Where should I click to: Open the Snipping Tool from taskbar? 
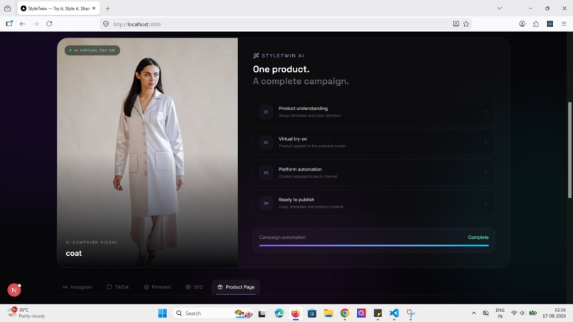pyautogui.click(x=411, y=313)
